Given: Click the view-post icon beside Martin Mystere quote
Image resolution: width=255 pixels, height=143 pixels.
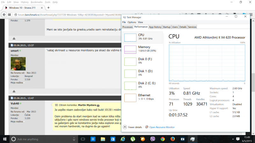Looking at the screenshot, I should point(98,106).
